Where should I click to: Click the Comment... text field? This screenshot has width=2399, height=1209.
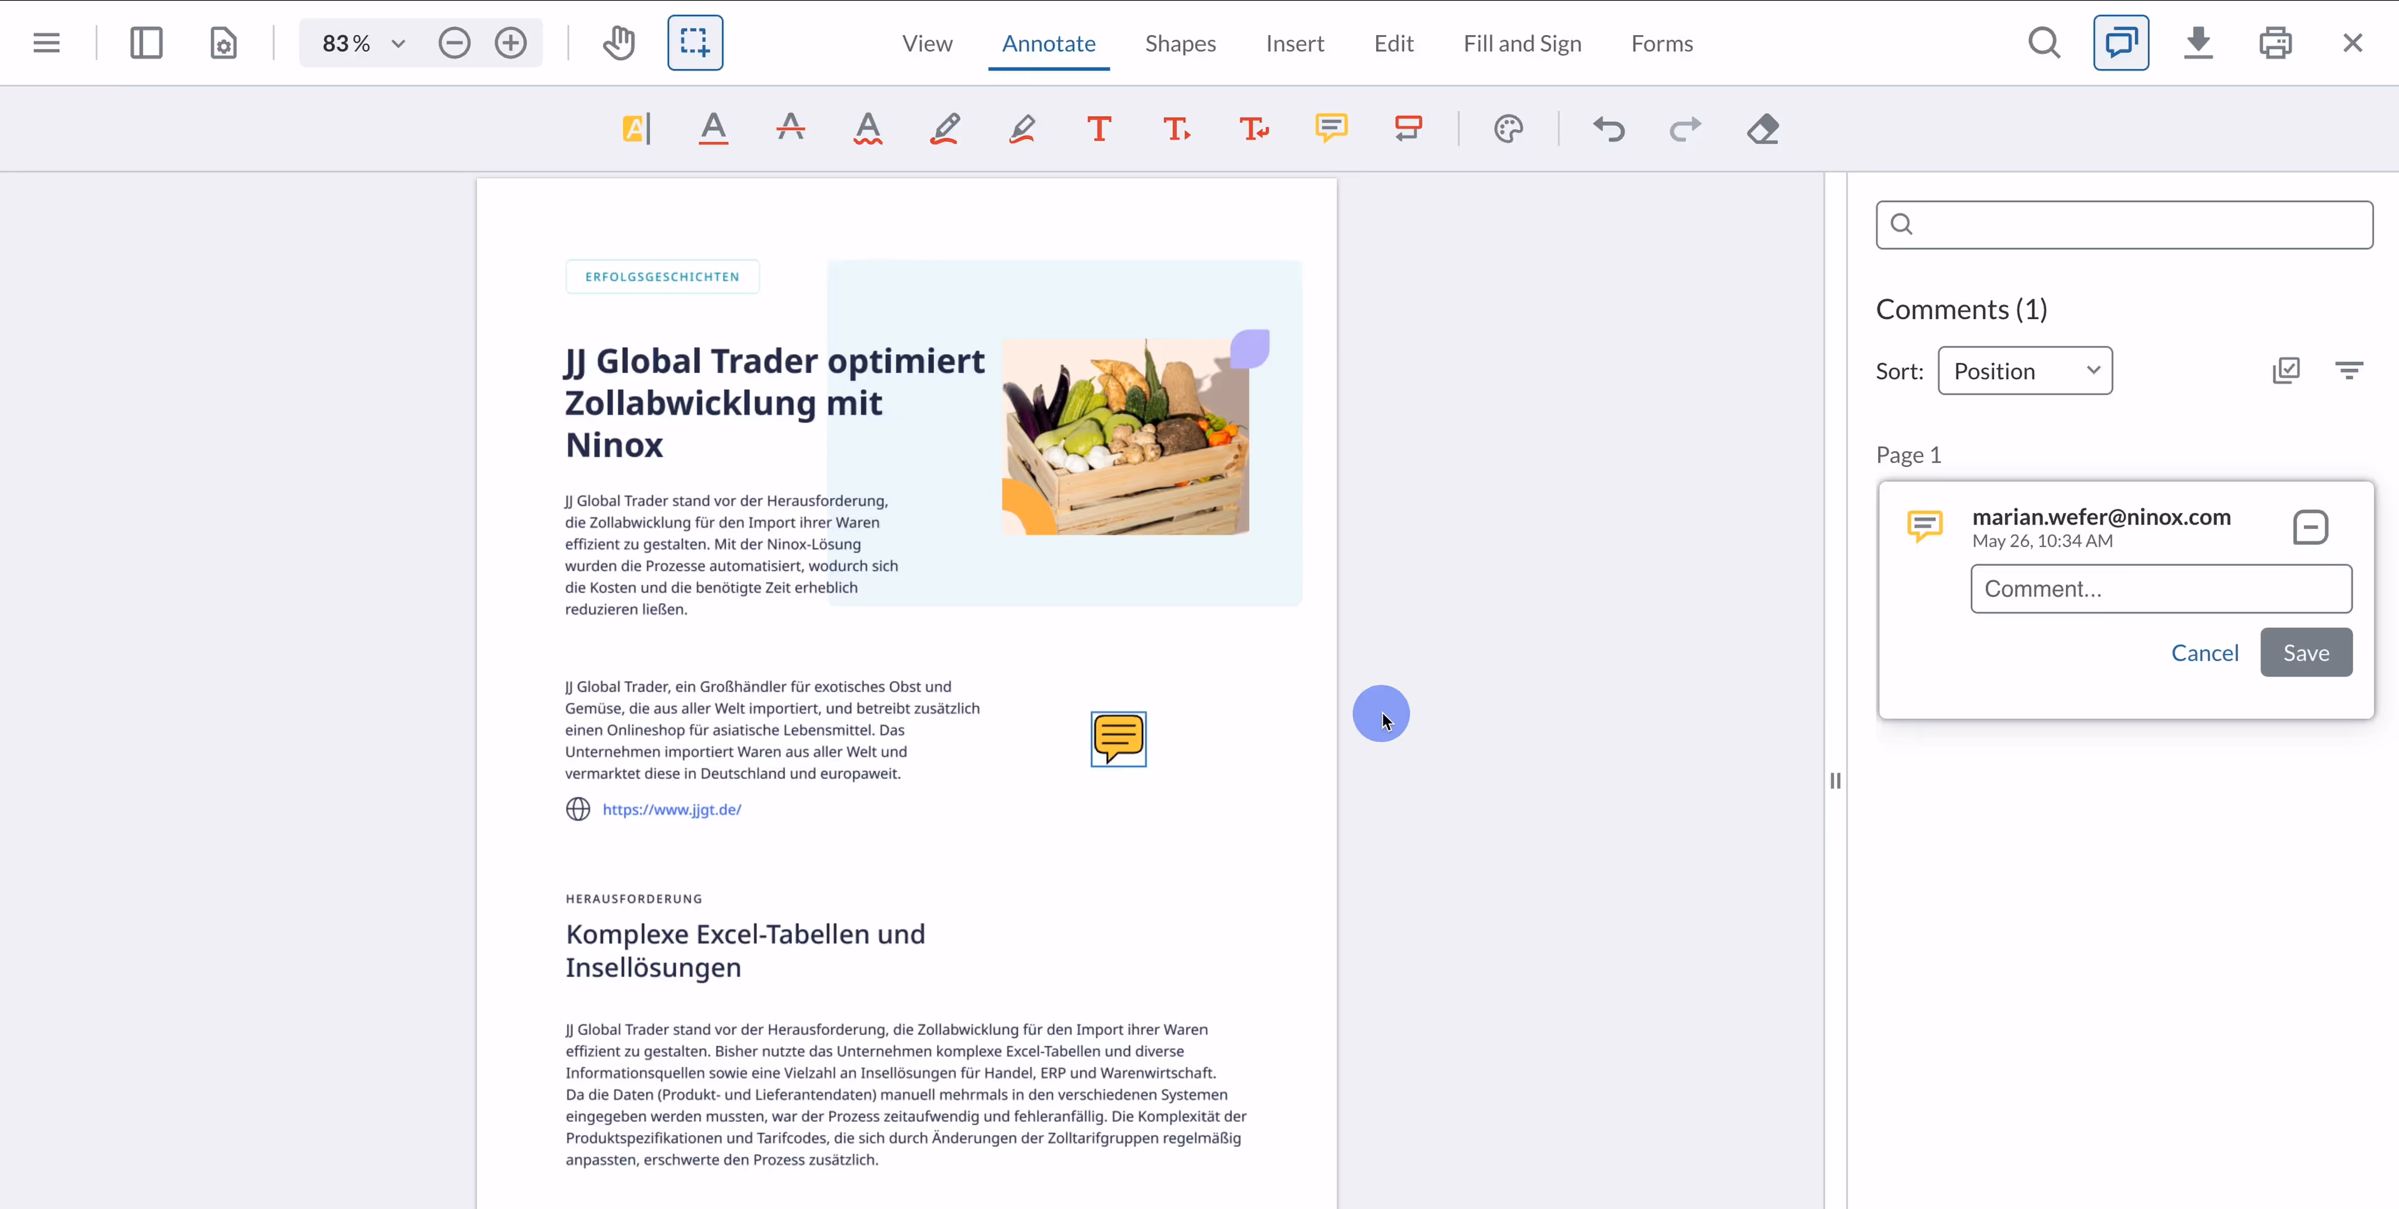pyautogui.click(x=2160, y=588)
